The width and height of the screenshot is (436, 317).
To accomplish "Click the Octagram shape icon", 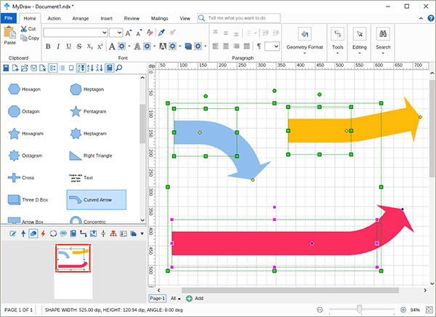I will click(x=14, y=156).
